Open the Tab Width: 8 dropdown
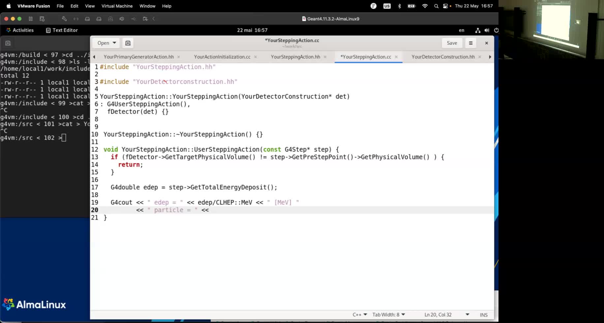This screenshot has height=323, width=604. click(388, 315)
